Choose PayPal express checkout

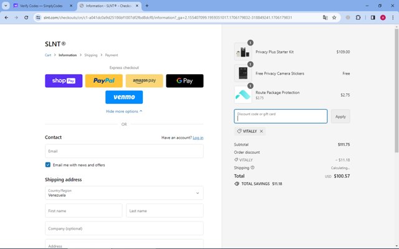coord(104,81)
